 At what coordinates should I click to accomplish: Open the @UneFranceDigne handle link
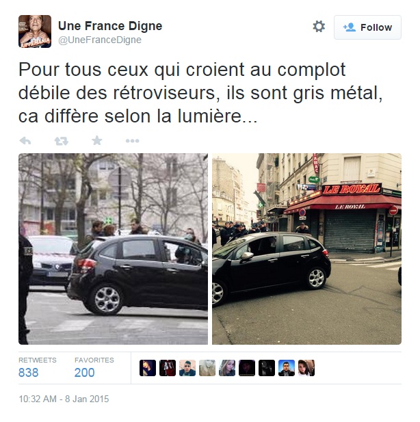(100, 40)
